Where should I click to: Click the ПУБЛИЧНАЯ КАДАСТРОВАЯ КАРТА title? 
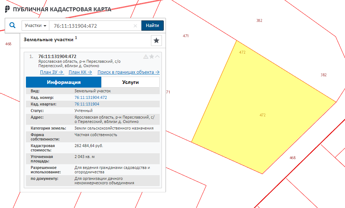[62, 9]
